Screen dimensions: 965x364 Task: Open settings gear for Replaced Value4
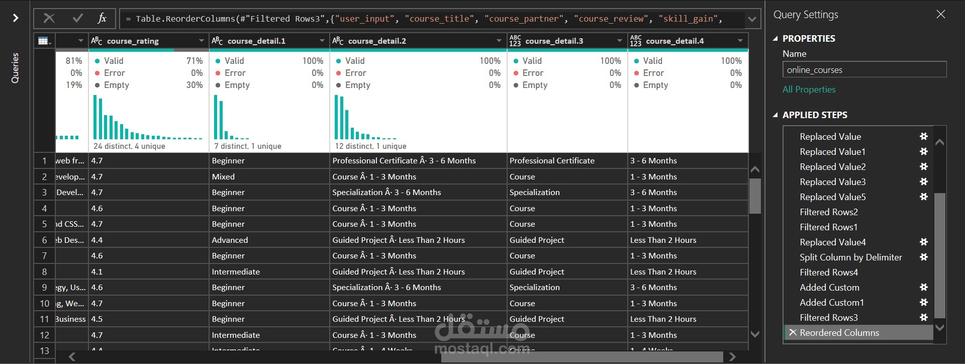pyautogui.click(x=924, y=242)
